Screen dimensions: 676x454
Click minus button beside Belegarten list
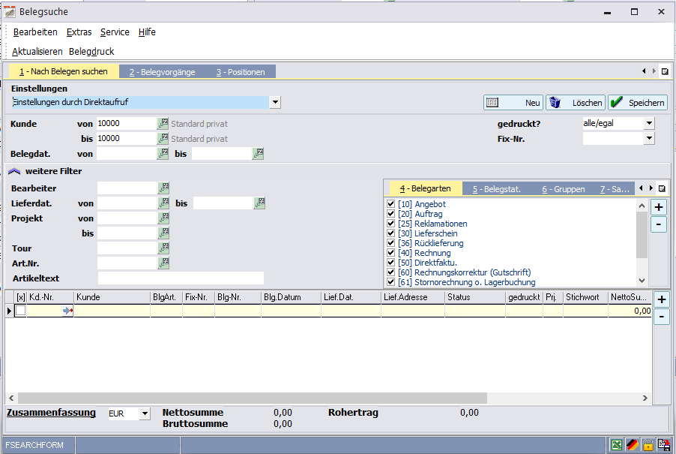(659, 224)
